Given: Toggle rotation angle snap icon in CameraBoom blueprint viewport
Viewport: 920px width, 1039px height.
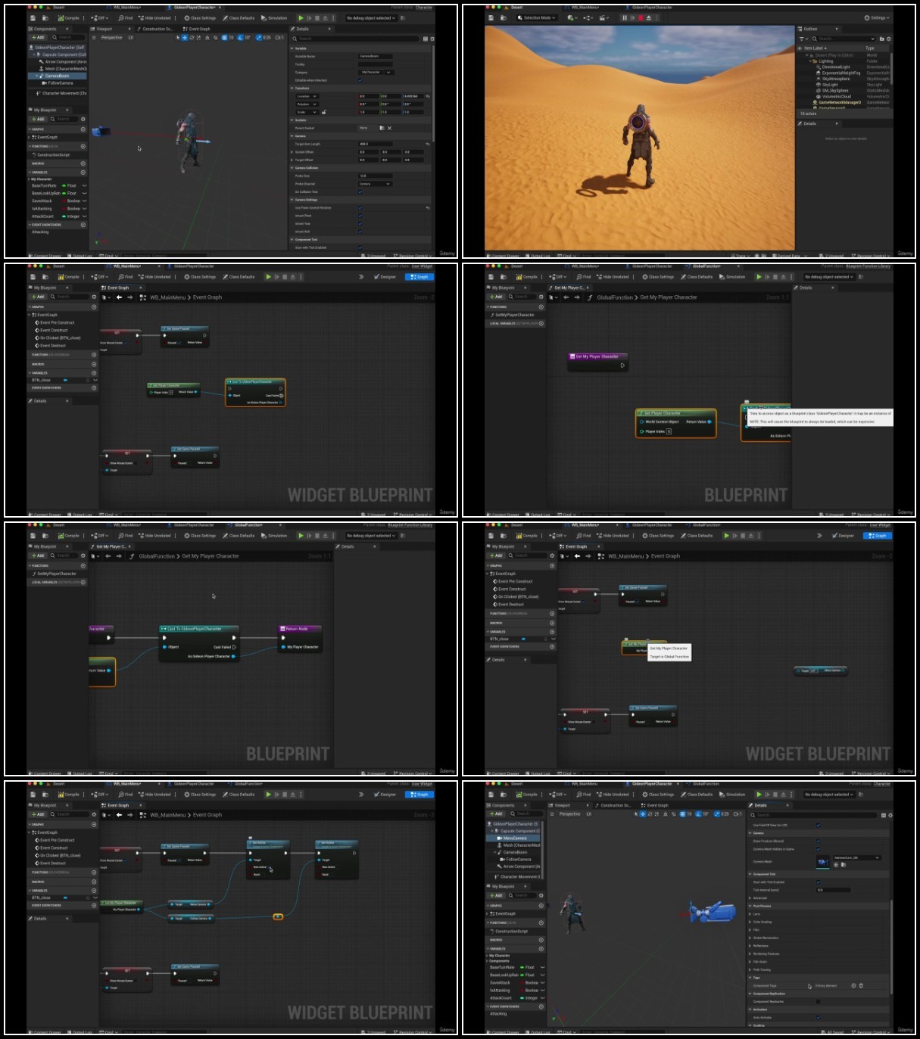Looking at the screenshot, I should [x=240, y=38].
